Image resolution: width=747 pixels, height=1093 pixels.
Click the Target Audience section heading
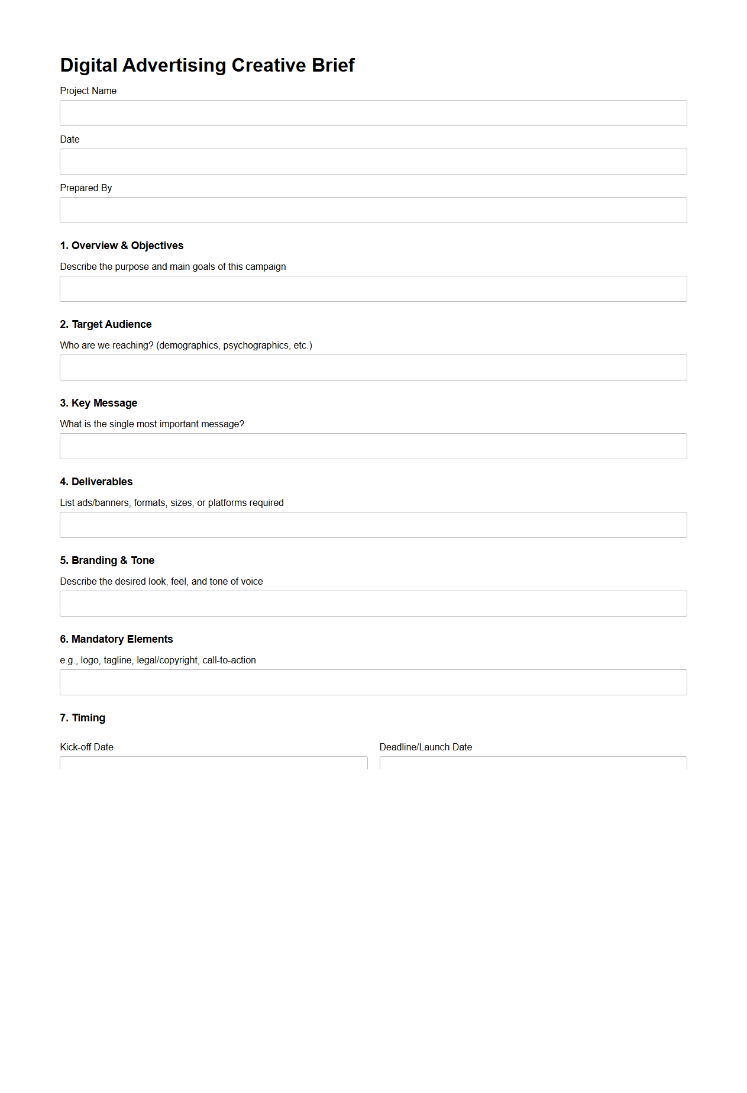click(x=105, y=324)
